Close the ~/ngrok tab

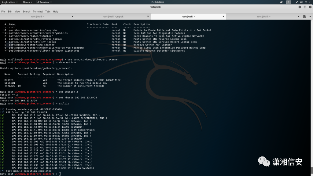pos(148,16)
